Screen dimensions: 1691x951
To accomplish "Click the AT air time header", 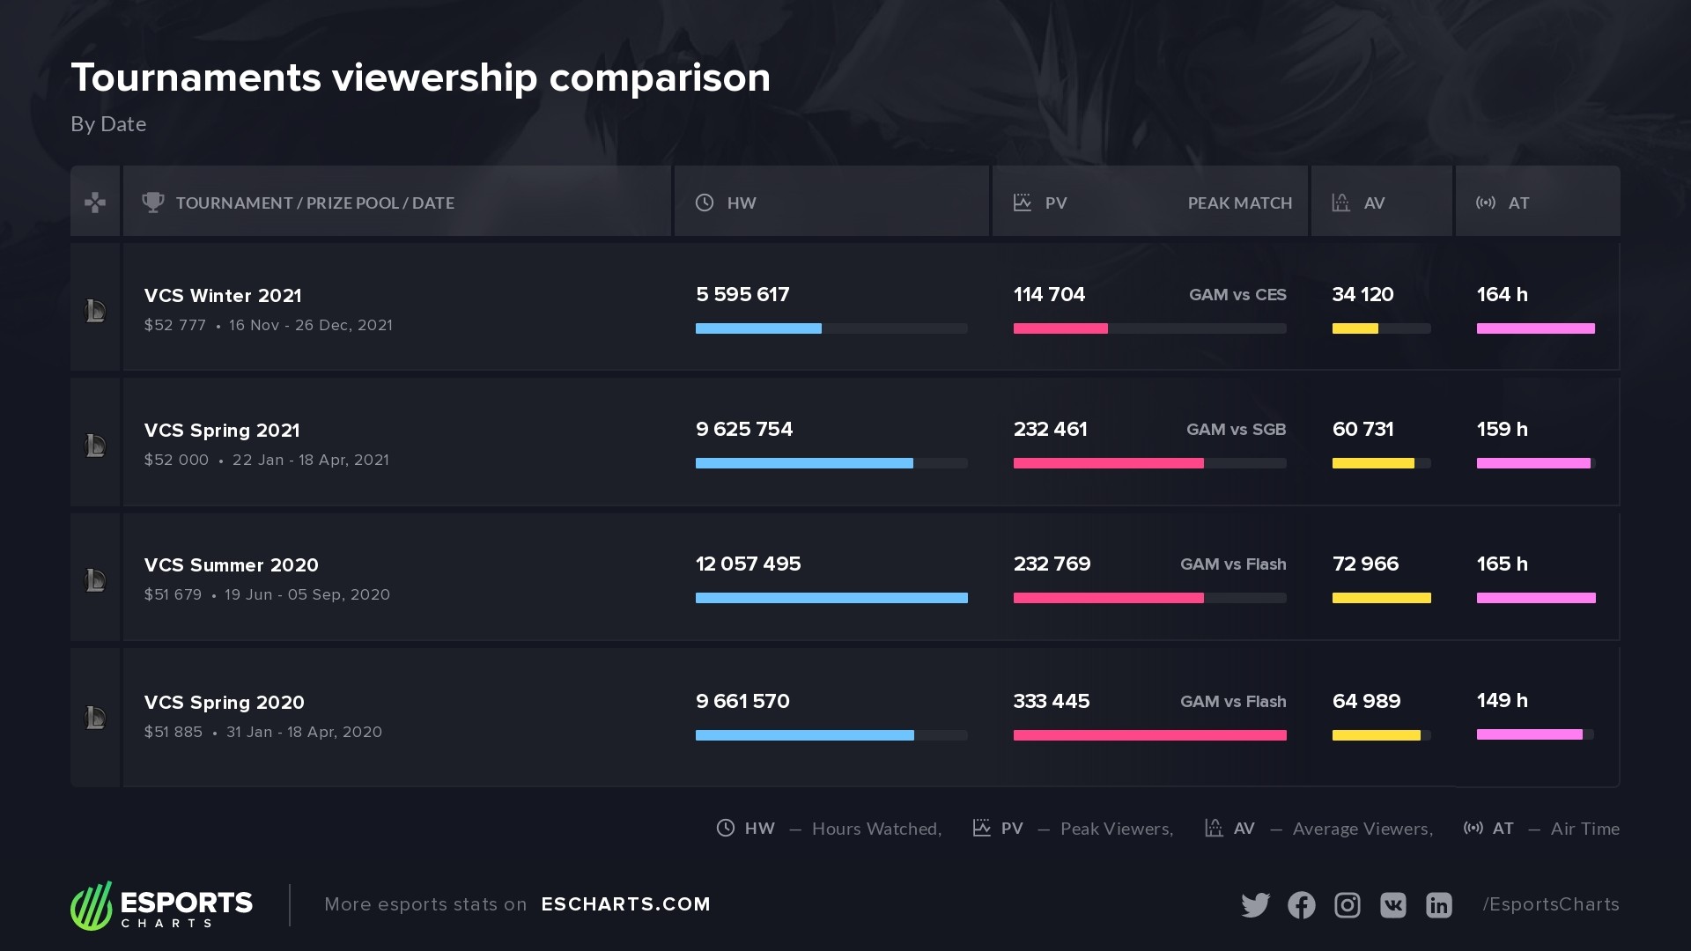I will (1517, 203).
